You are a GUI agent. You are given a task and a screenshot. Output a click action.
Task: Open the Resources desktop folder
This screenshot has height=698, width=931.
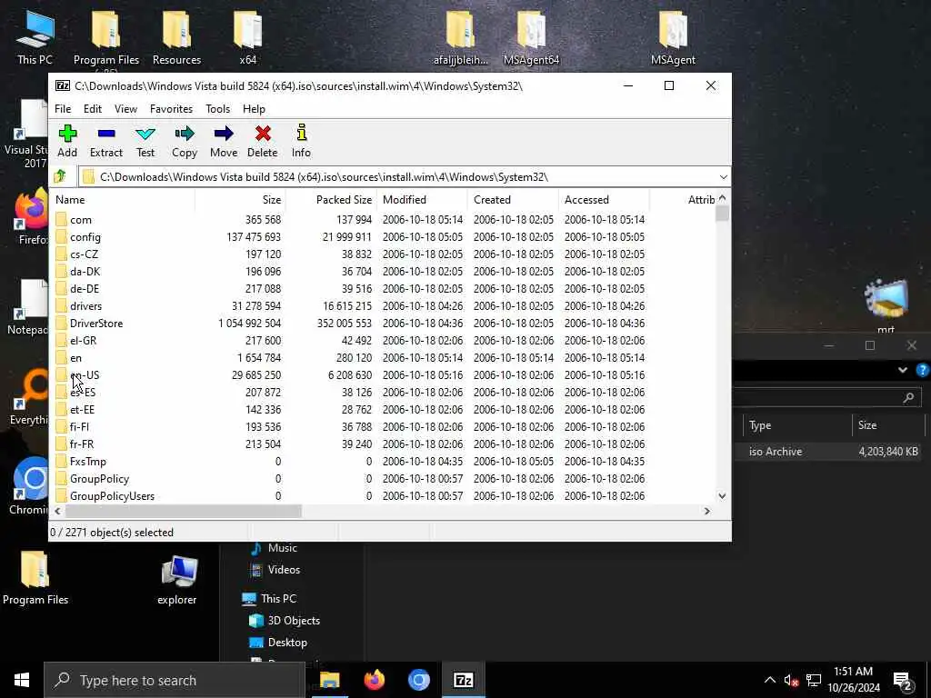tap(176, 36)
